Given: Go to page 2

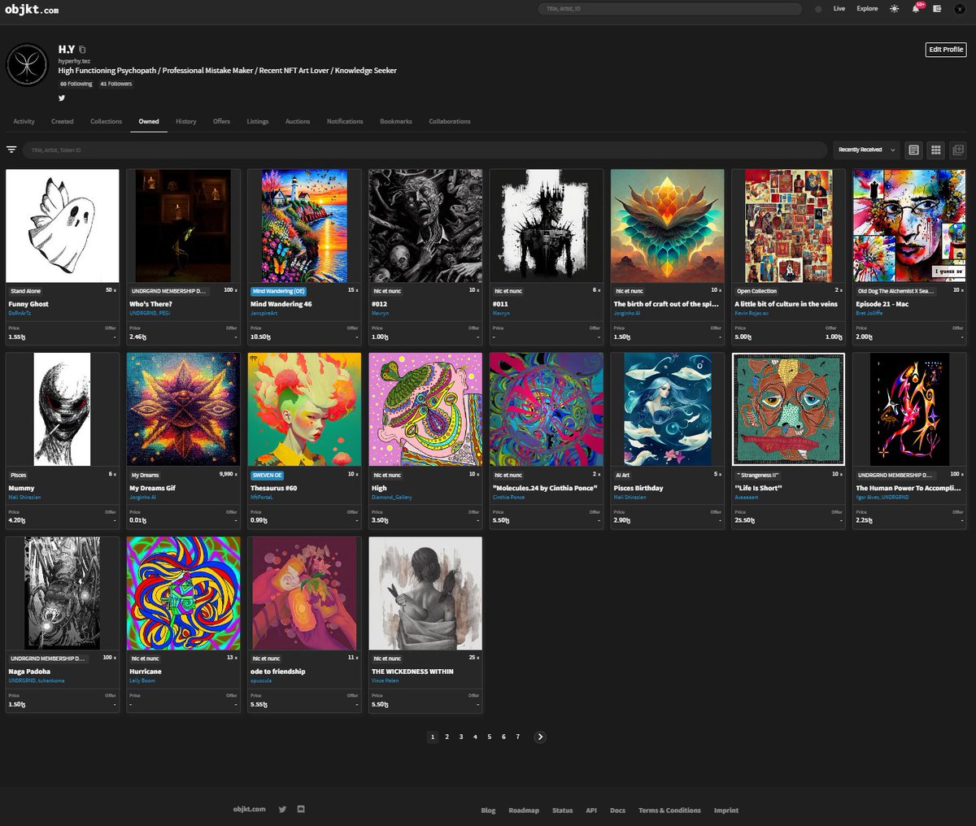Looking at the screenshot, I should (447, 737).
